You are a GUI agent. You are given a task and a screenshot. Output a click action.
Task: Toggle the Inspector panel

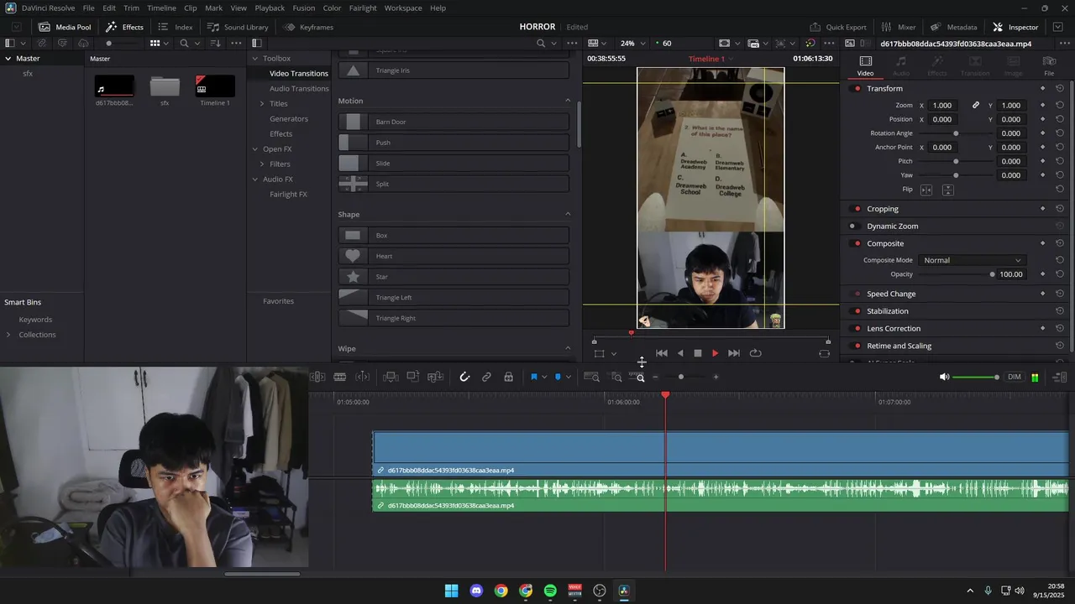1015,27
